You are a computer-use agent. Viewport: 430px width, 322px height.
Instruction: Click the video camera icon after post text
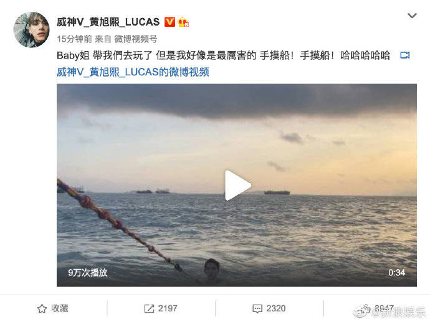click(x=405, y=55)
